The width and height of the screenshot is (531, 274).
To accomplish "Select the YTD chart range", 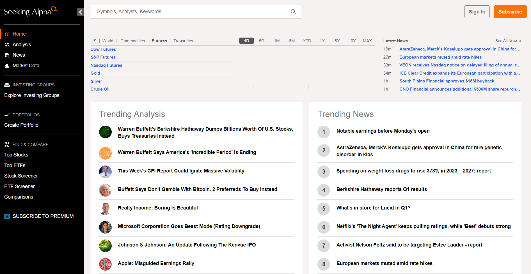I will tap(307, 41).
